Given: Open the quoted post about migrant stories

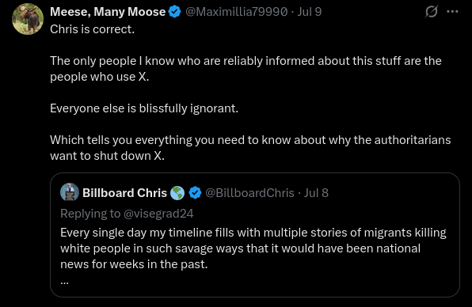Looking at the screenshot, I should coord(255,235).
